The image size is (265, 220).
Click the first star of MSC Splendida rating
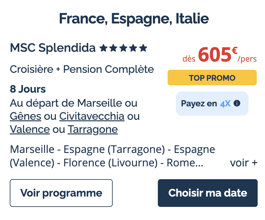[103, 48]
